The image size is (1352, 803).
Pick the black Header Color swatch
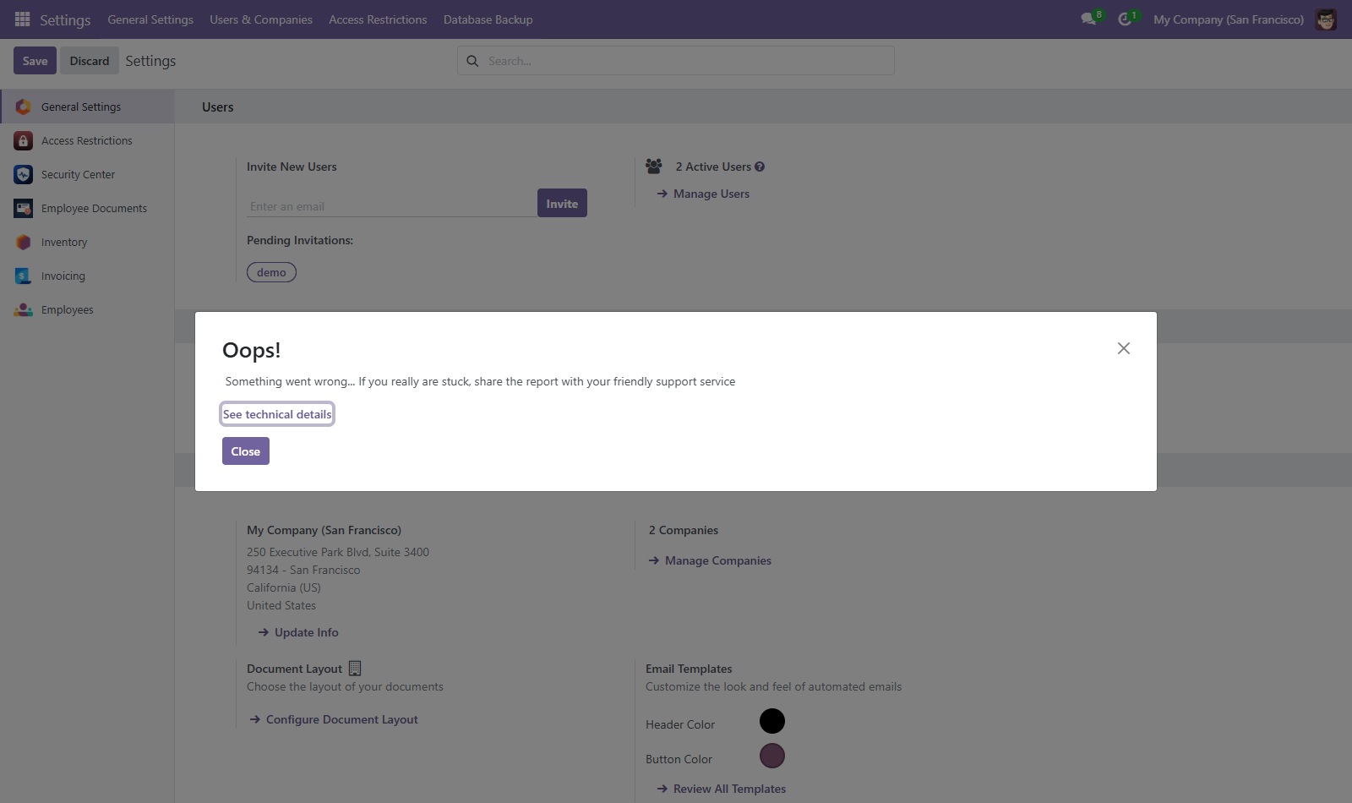tap(772, 721)
